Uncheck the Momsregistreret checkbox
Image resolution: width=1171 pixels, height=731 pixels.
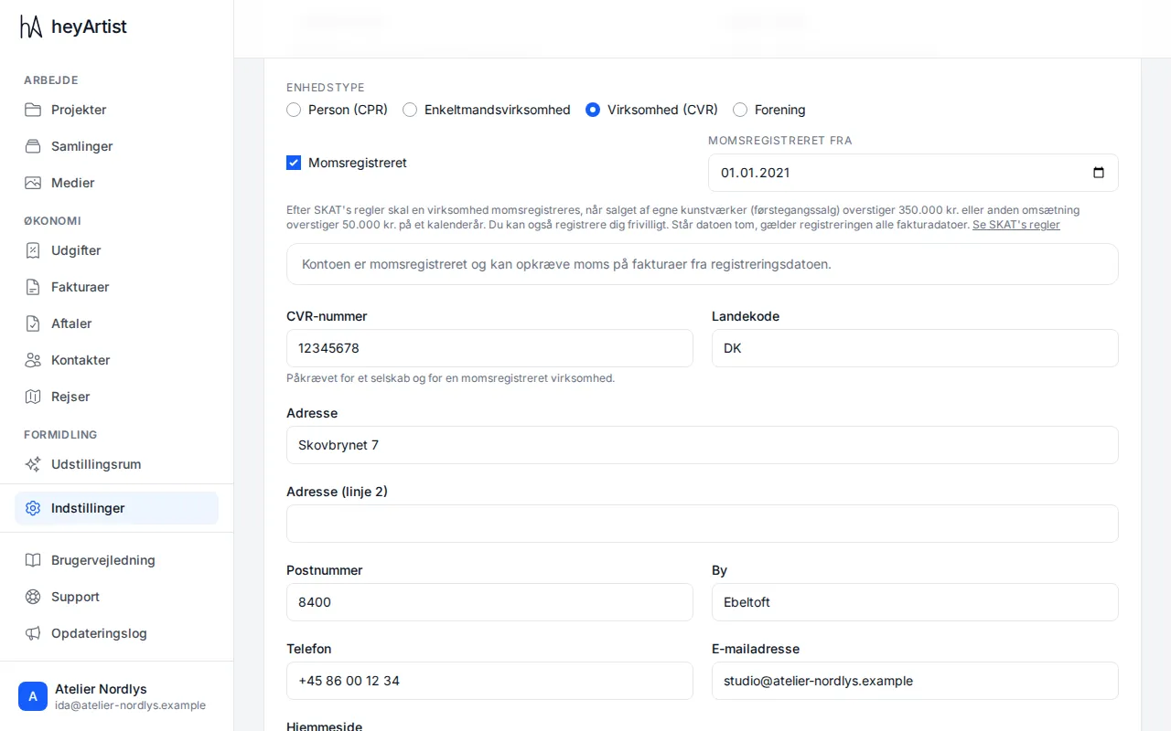point(294,163)
